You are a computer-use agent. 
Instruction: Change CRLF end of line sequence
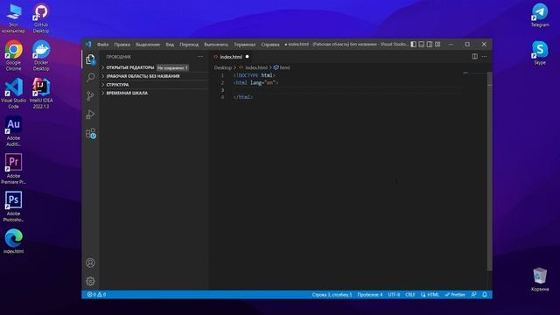tap(410, 295)
